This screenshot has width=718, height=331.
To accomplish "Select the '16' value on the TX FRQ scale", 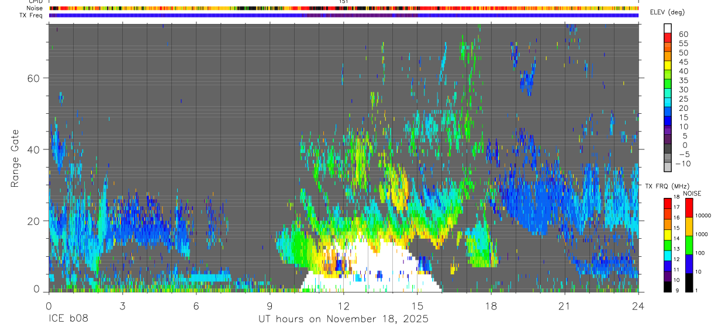I will [676, 218].
